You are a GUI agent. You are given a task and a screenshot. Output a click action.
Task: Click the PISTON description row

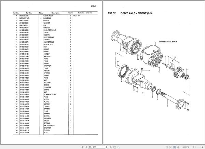click(46, 71)
